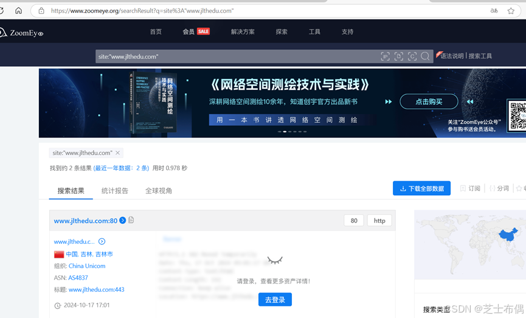Click the icon-scan search icon in search bar

(398, 56)
